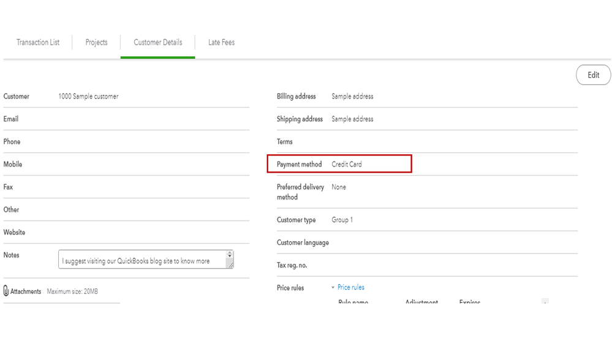Click the Attachments paperclip icon
612x344 pixels.
click(x=6, y=291)
